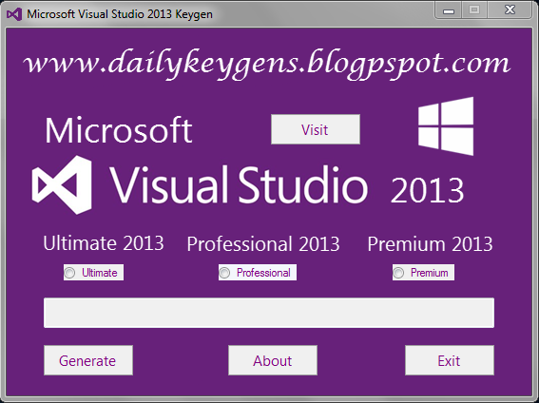Click the www.dailykeygens.blogpspot.com text
Image resolution: width=539 pixels, height=403 pixels.
click(267, 65)
